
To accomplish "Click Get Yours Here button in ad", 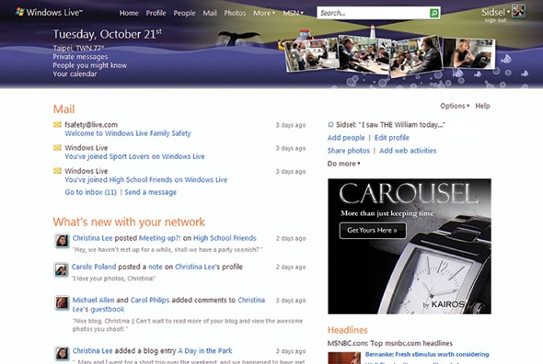I will (373, 231).
